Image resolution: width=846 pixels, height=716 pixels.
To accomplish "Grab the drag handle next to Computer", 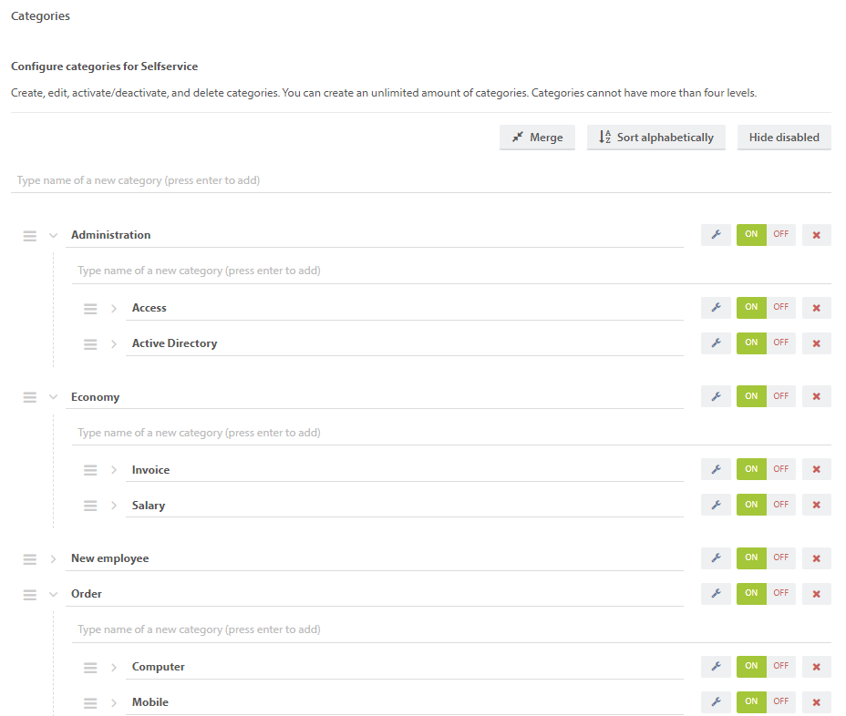I will [x=90, y=667].
